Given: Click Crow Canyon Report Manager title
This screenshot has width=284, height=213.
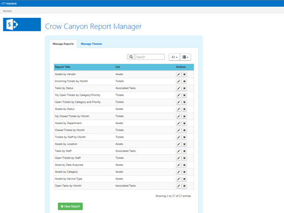Looking at the screenshot, I should (x=93, y=26).
